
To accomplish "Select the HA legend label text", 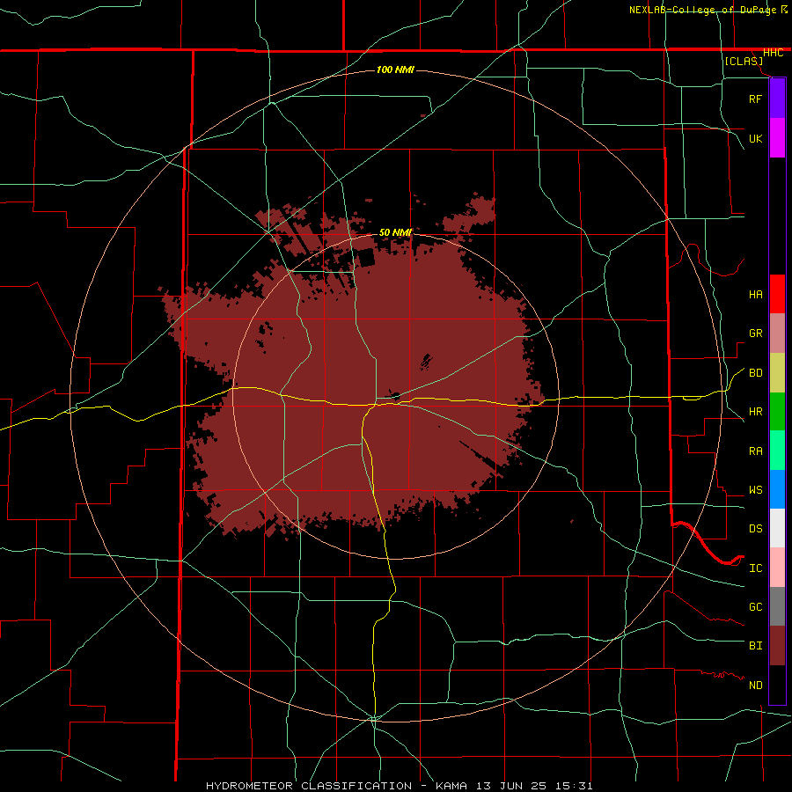I will (755, 295).
